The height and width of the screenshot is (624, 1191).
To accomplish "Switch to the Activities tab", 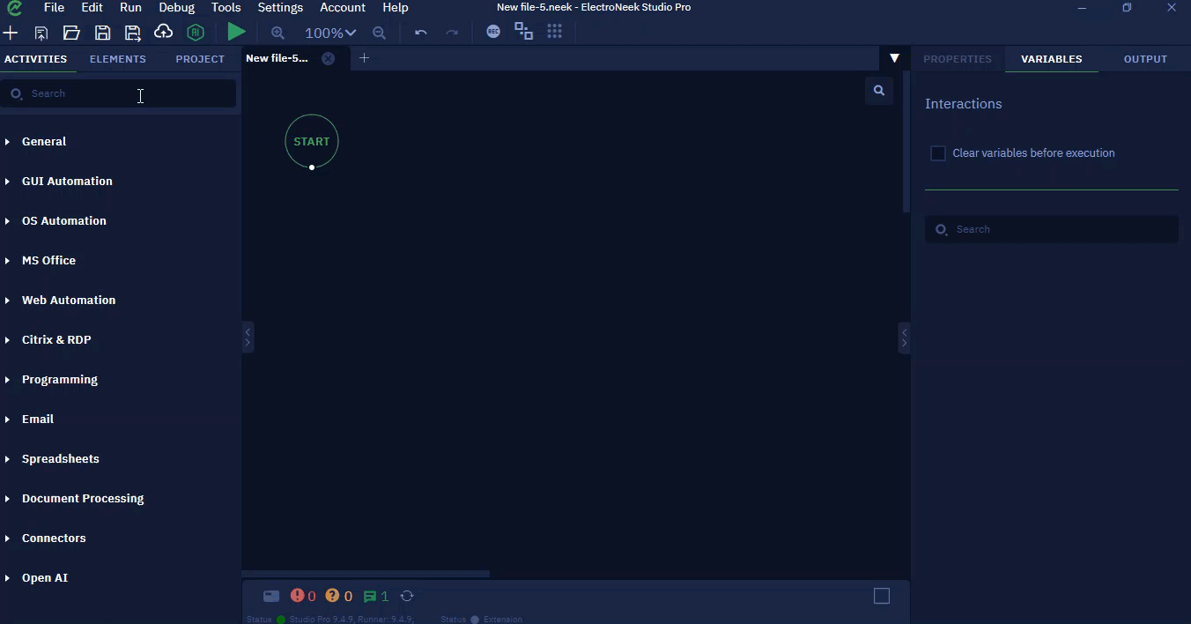I will (x=35, y=59).
